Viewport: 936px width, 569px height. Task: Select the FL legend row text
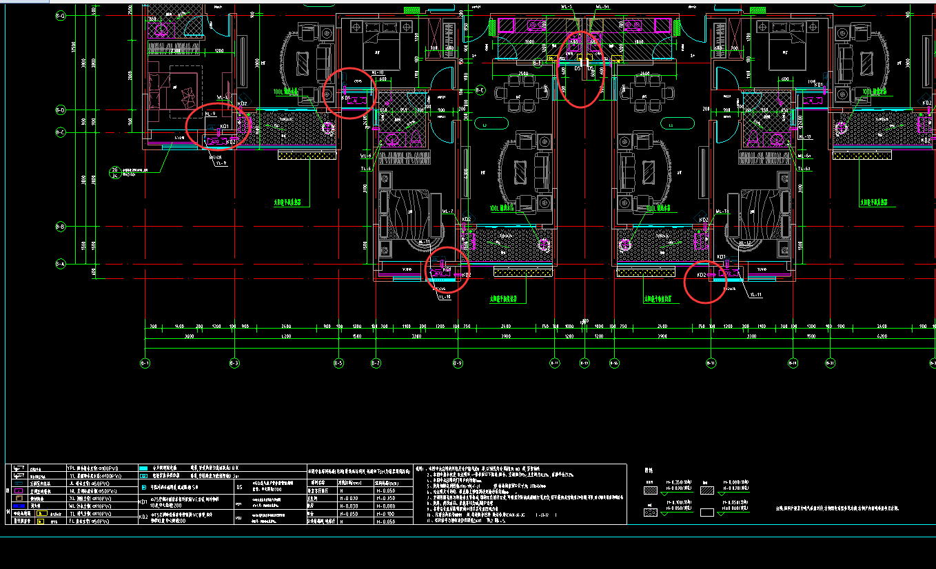tap(90, 521)
